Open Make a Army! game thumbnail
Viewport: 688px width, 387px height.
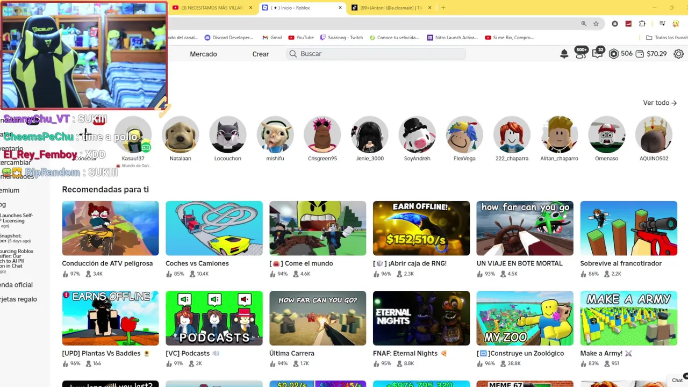pyautogui.click(x=629, y=318)
